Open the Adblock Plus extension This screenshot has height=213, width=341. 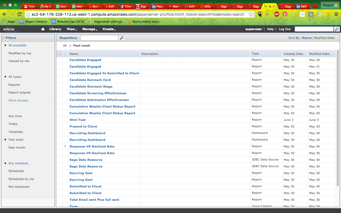(x=277, y=14)
